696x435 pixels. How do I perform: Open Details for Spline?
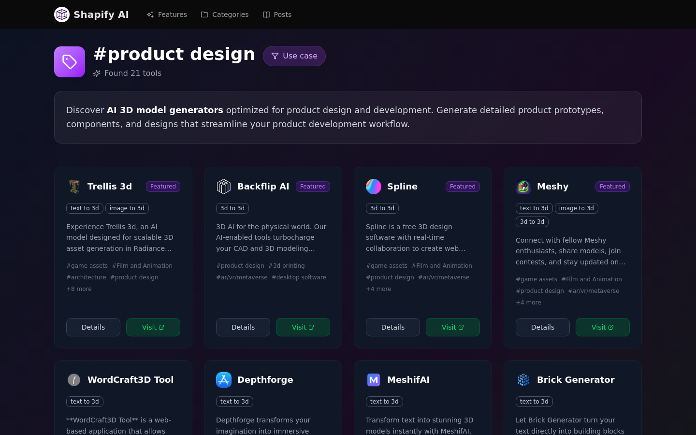point(393,327)
